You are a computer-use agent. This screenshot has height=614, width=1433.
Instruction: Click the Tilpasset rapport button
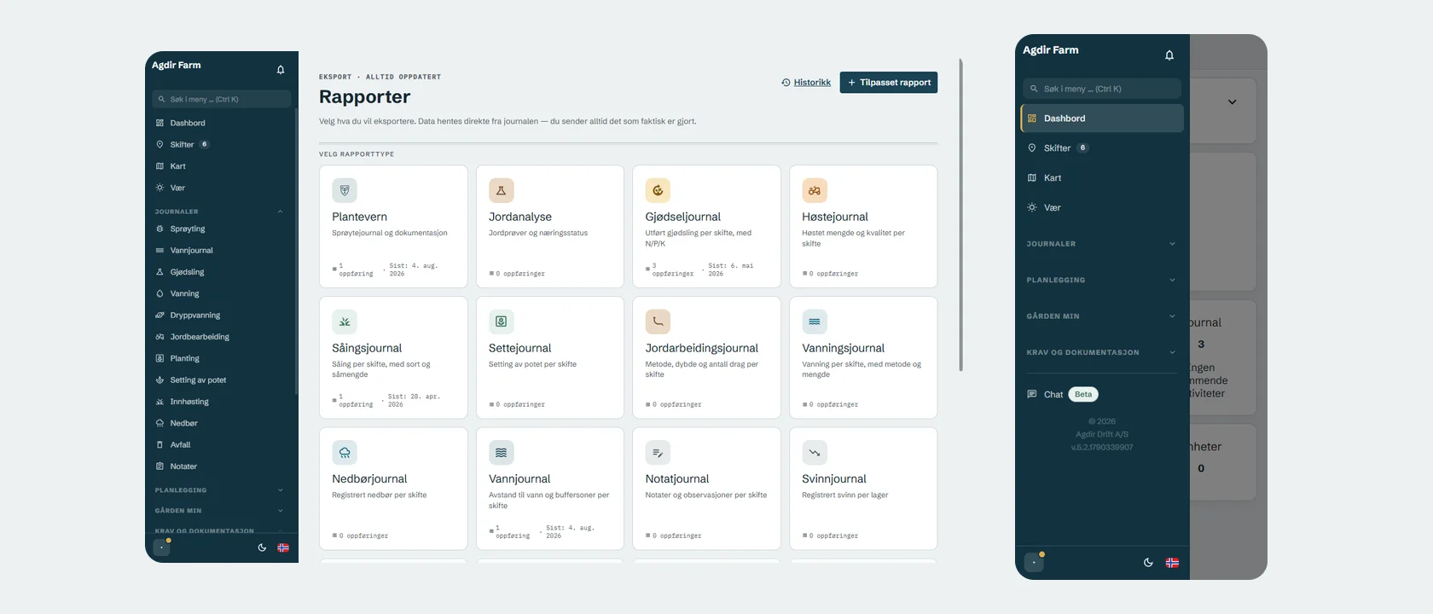pos(889,83)
